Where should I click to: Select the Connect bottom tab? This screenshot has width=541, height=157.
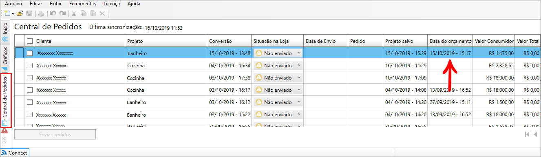pos(15,153)
